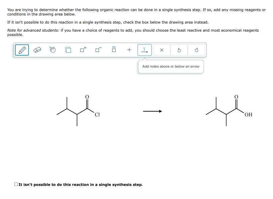Activate the hand grab tool
Screen dimensions: 273x199
point(52,50)
